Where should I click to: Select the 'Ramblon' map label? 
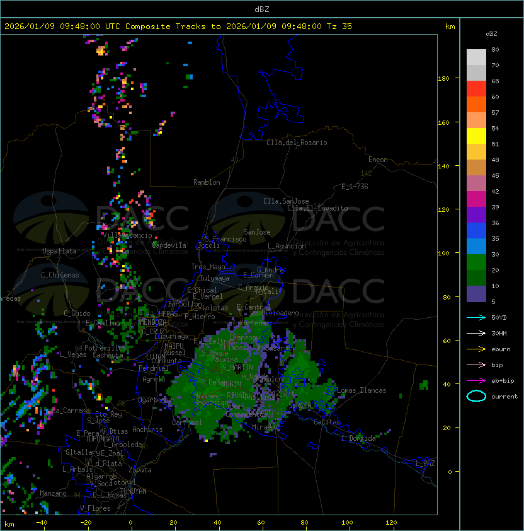pos(207,182)
